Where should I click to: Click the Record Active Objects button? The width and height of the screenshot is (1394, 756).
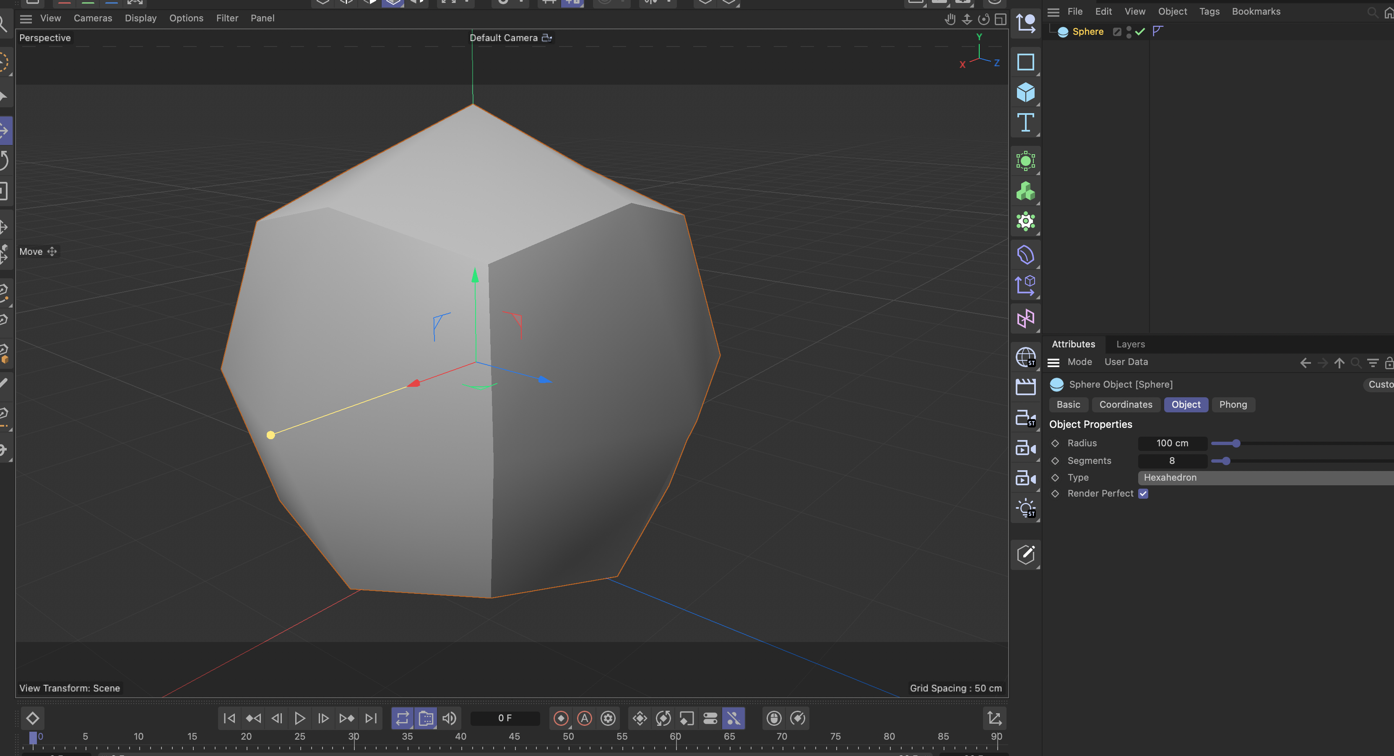coord(561,718)
